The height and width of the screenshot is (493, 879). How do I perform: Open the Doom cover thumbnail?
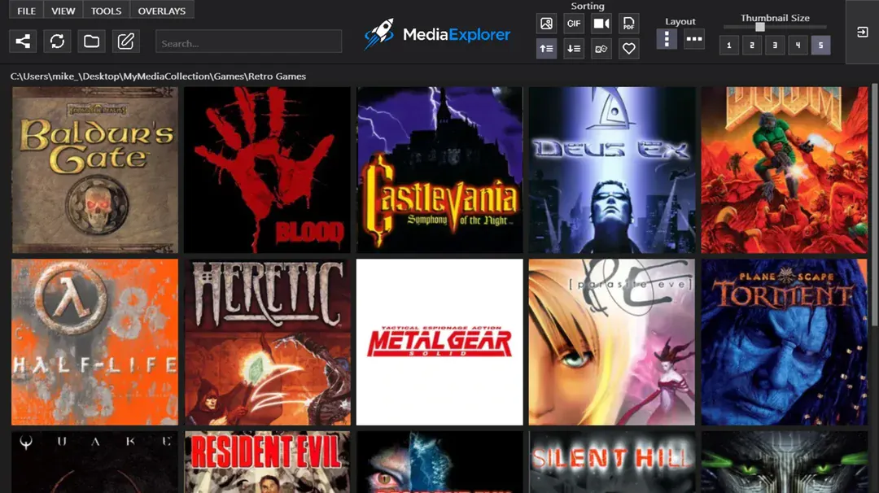point(785,170)
